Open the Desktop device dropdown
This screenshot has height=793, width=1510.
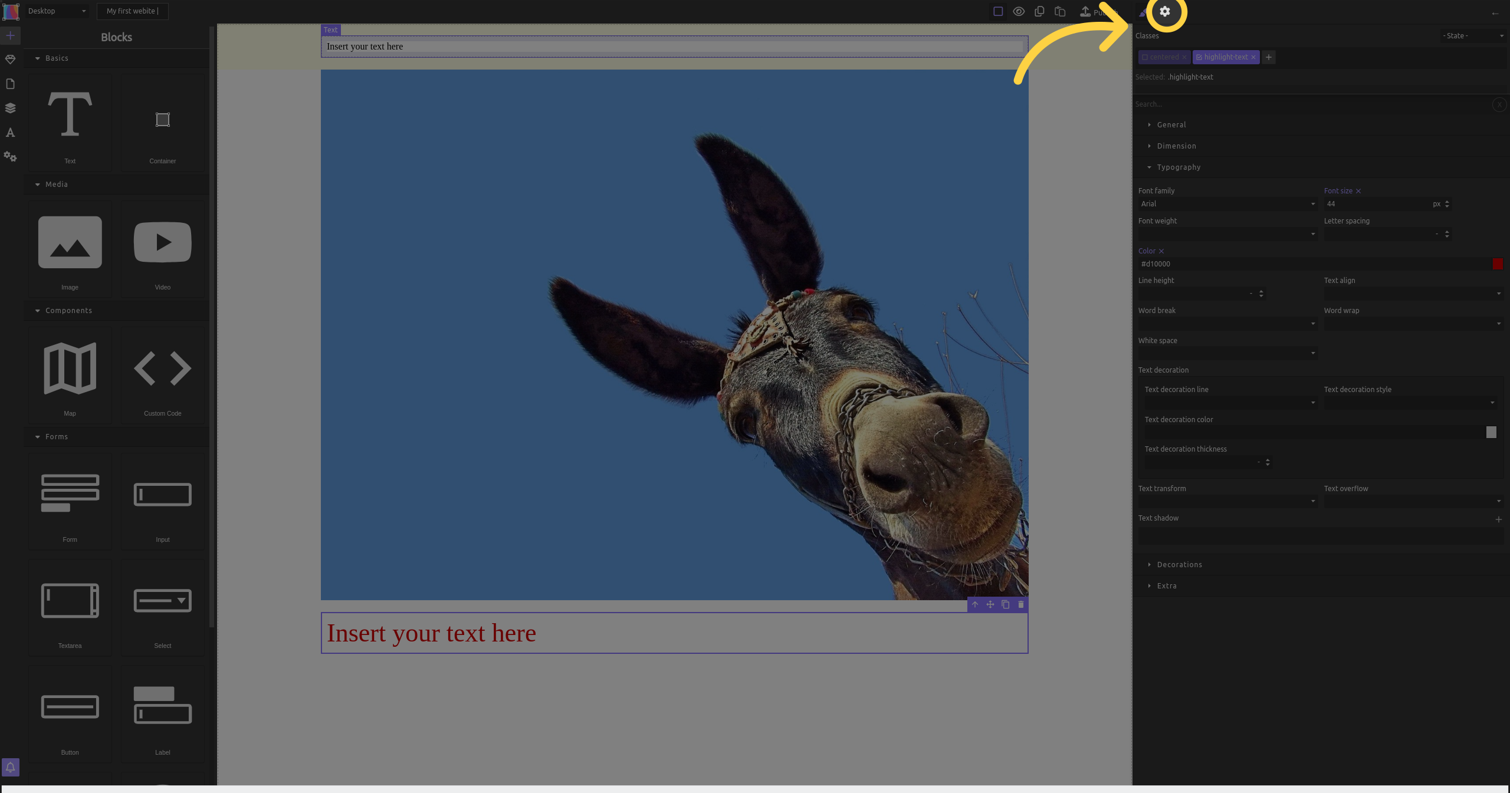click(57, 11)
